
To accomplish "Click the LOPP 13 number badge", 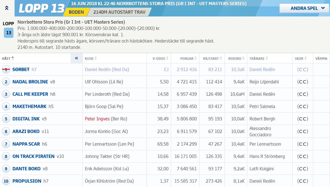I will pos(9,33).
